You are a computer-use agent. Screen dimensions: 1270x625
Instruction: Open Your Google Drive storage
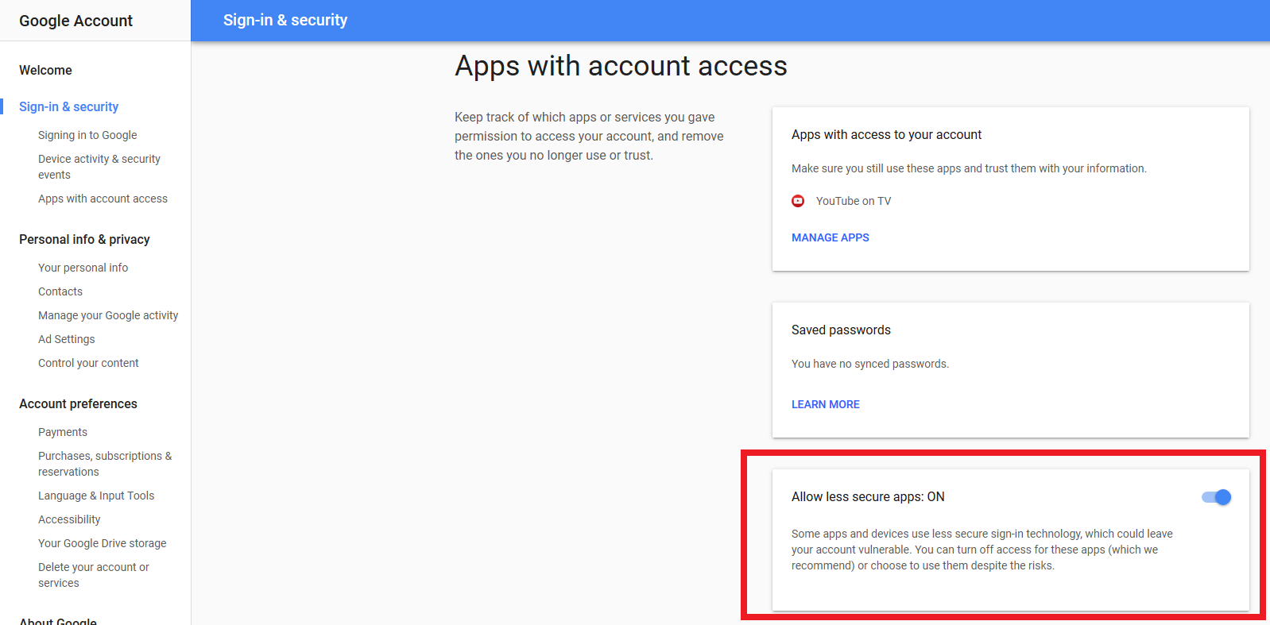[102, 543]
